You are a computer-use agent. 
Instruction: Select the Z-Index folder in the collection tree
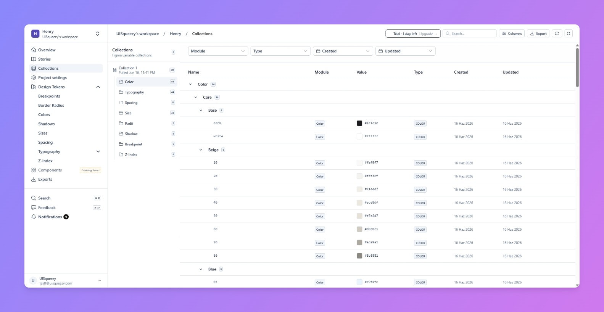[x=147, y=154]
